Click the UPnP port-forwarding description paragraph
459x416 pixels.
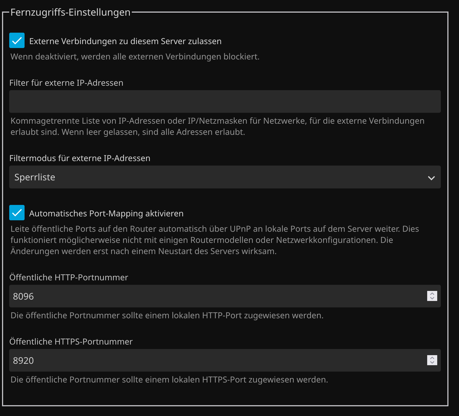tap(214, 240)
